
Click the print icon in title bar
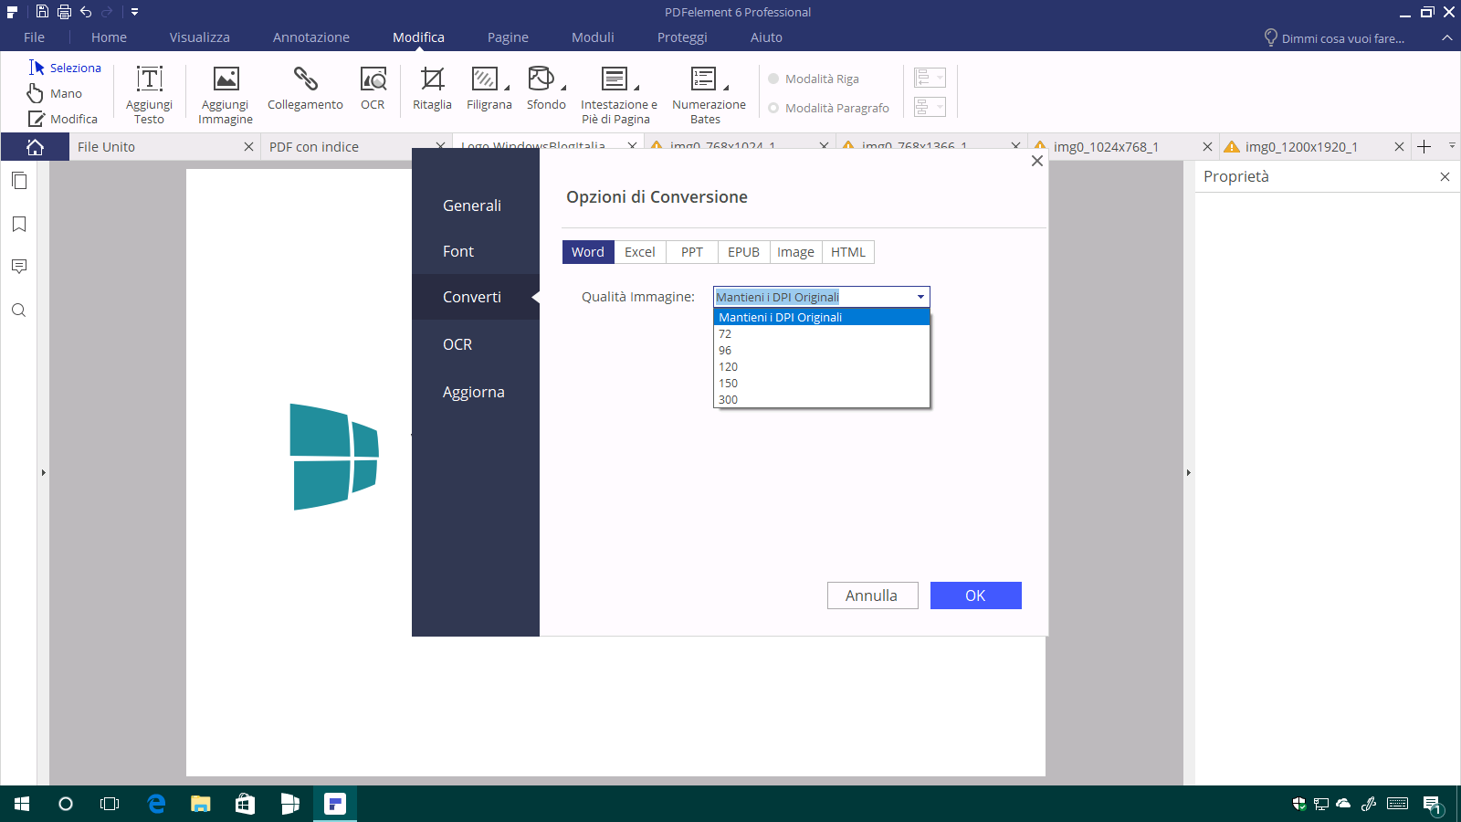point(64,12)
